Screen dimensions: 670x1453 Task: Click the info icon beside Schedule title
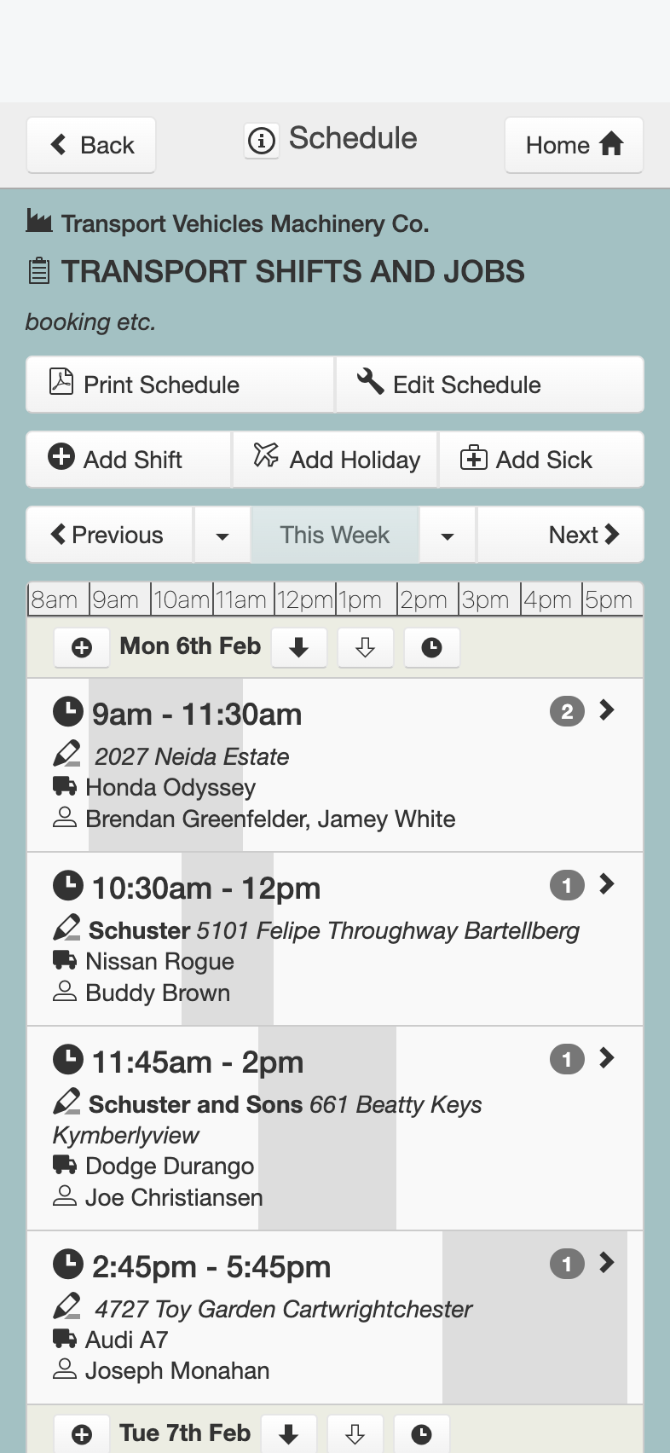[262, 140]
